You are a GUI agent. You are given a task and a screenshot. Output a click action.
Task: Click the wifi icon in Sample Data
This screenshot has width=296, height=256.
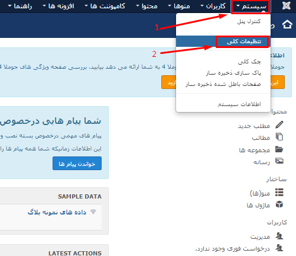coord(93,212)
